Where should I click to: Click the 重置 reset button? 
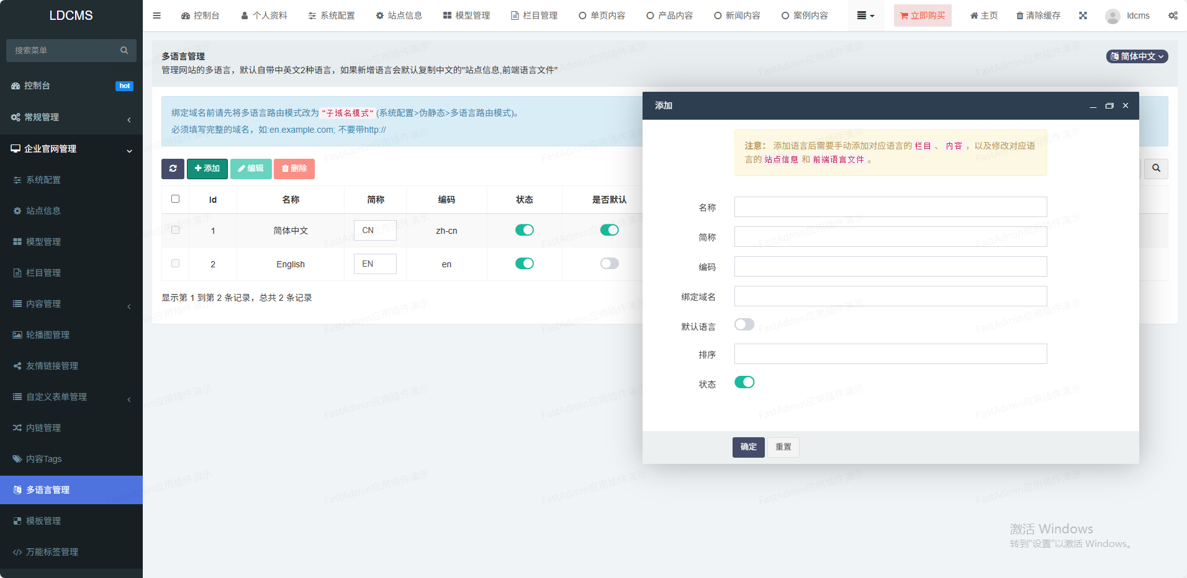[783, 447]
